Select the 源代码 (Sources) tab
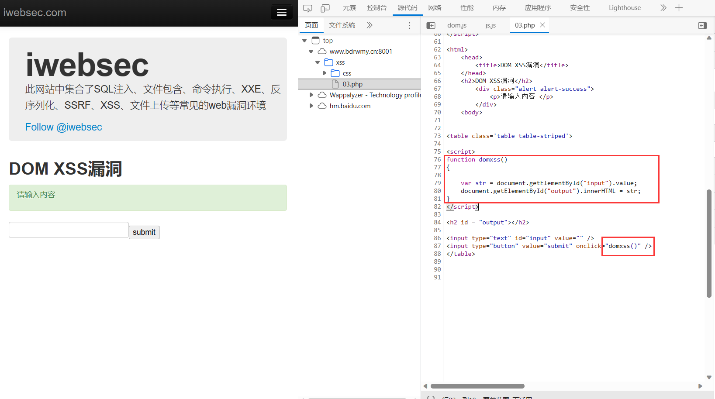 pos(407,8)
